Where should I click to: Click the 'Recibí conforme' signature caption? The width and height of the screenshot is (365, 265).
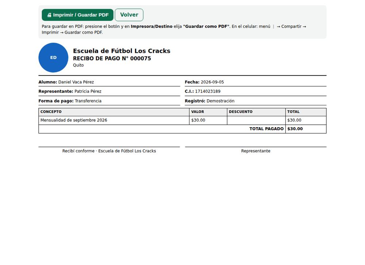click(x=109, y=151)
